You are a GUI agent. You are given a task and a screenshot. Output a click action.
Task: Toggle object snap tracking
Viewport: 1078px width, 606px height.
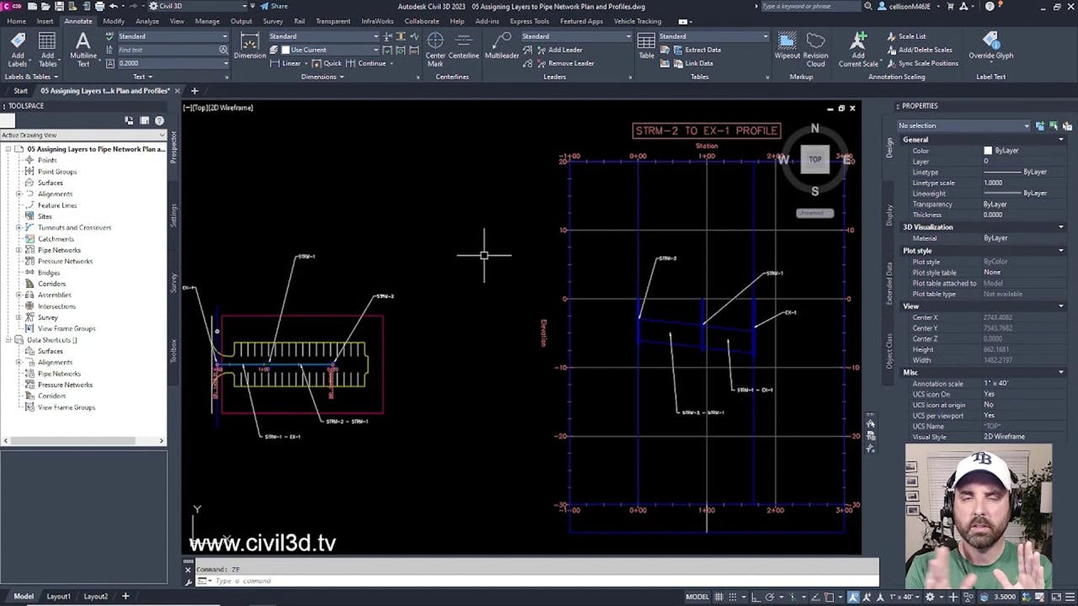816,596
